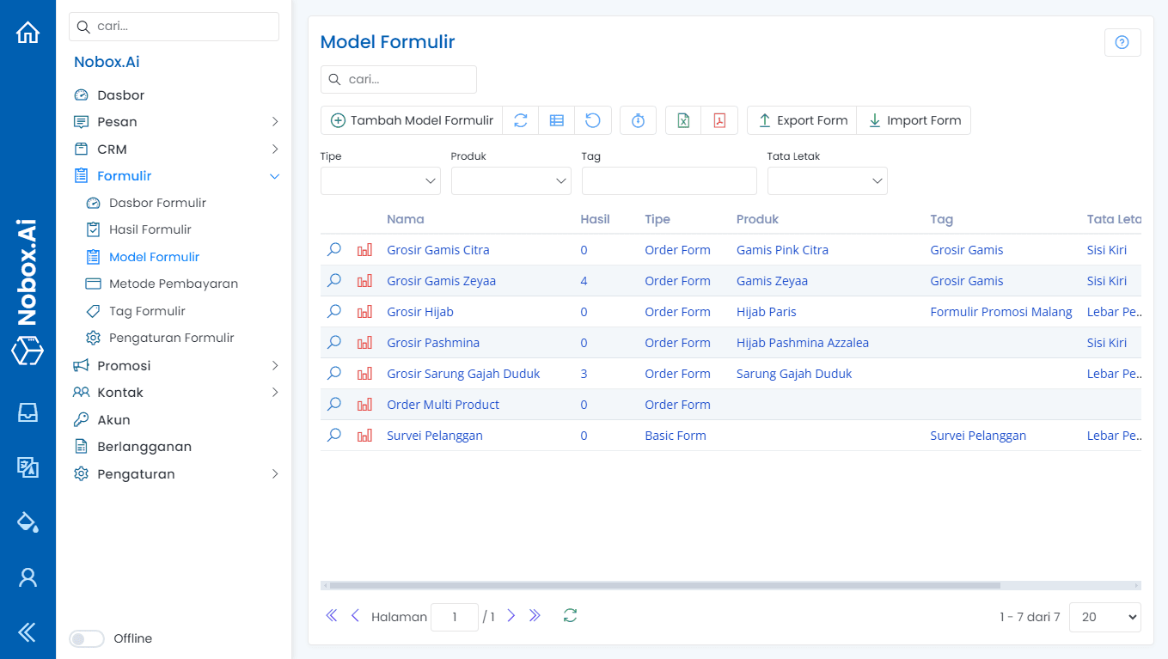
Task: Click the refresh icon in the toolbar
Action: [x=520, y=120]
